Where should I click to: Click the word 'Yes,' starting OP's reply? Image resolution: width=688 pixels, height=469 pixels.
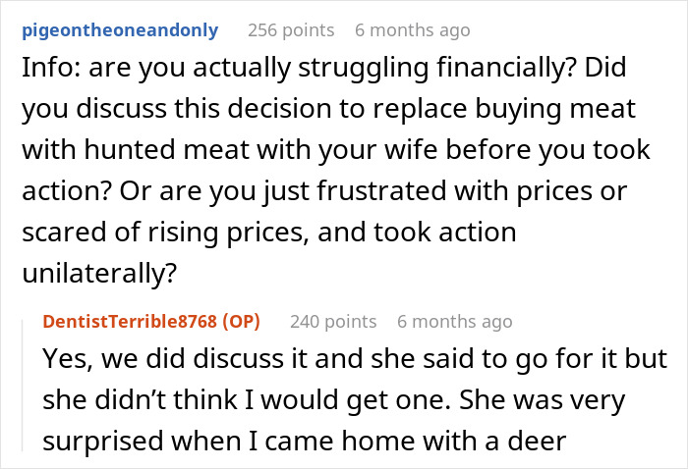pos(66,359)
